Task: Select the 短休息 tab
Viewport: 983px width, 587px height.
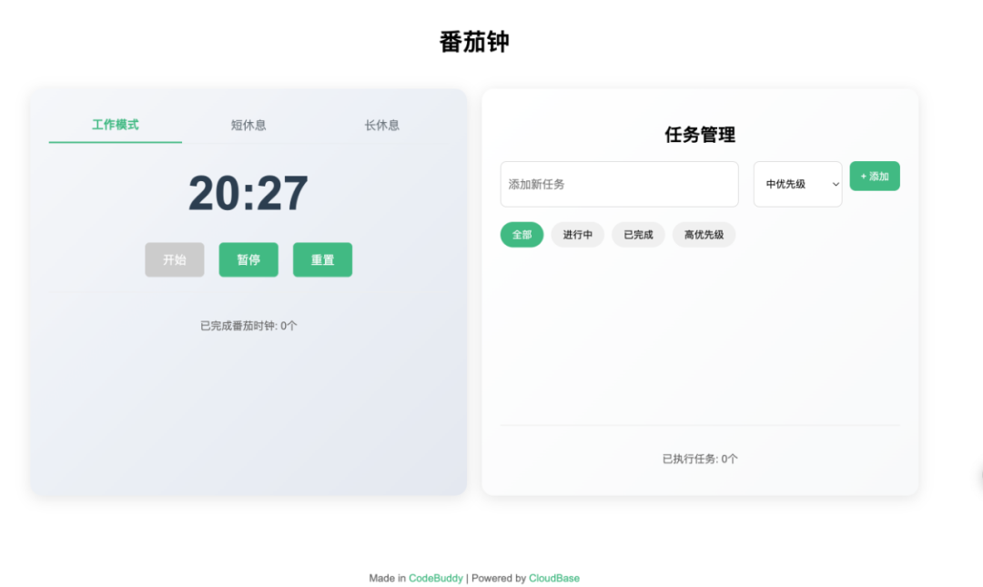Action: click(248, 125)
